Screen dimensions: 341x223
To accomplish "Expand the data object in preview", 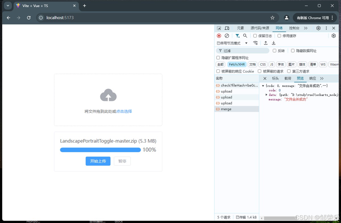I will pos(267,95).
